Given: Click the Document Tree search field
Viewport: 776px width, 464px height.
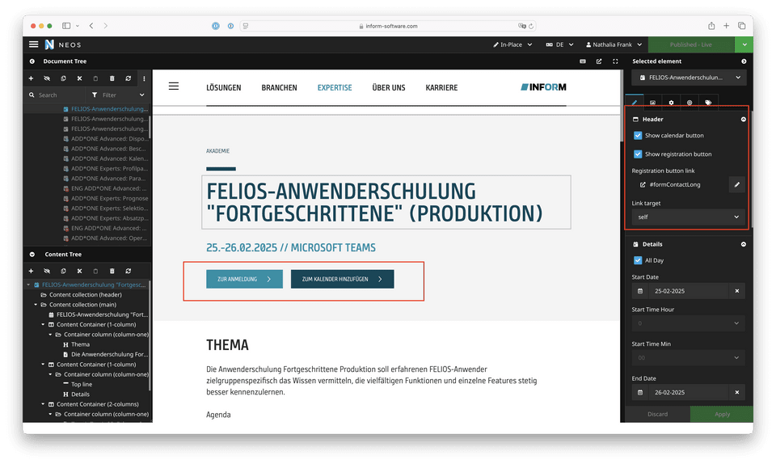Looking at the screenshot, I should 56,95.
